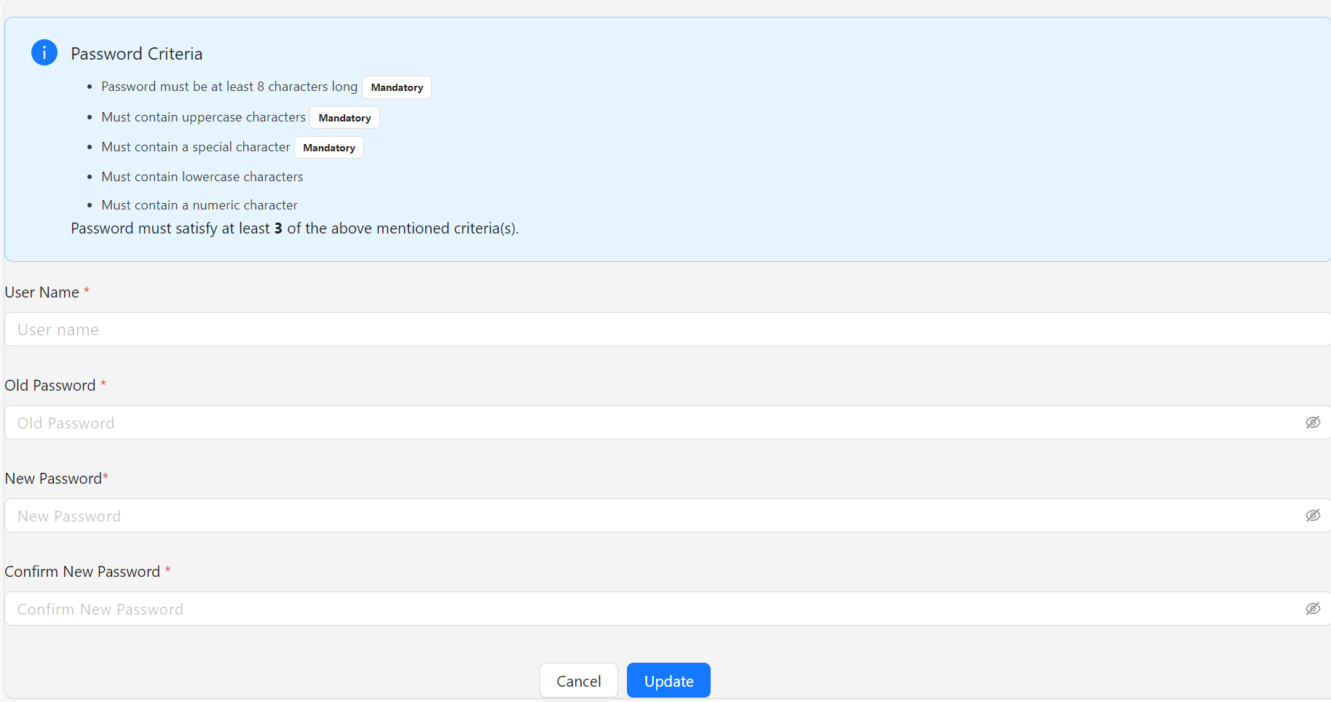Click the Mandatory badge for uppercase characters
The height and width of the screenshot is (702, 1331).
[x=344, y=117]
